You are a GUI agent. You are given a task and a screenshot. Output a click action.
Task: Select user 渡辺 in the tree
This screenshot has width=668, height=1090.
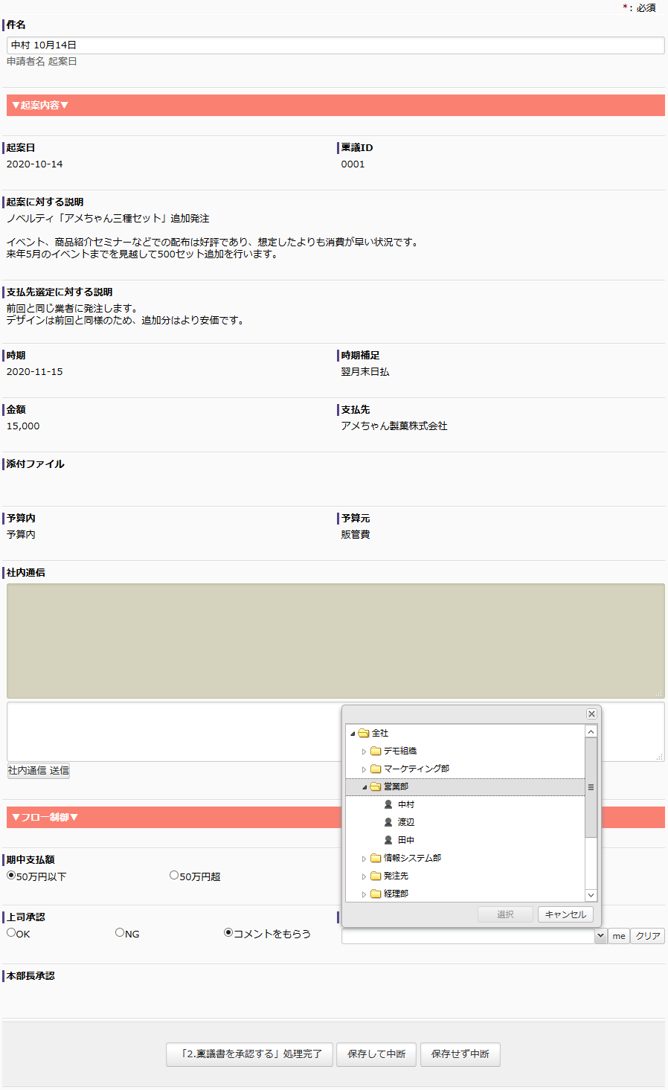(x=405, y=822)
